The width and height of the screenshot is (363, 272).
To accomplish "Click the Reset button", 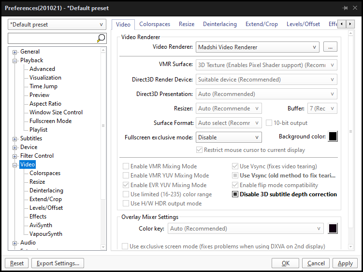I will 16,263.
